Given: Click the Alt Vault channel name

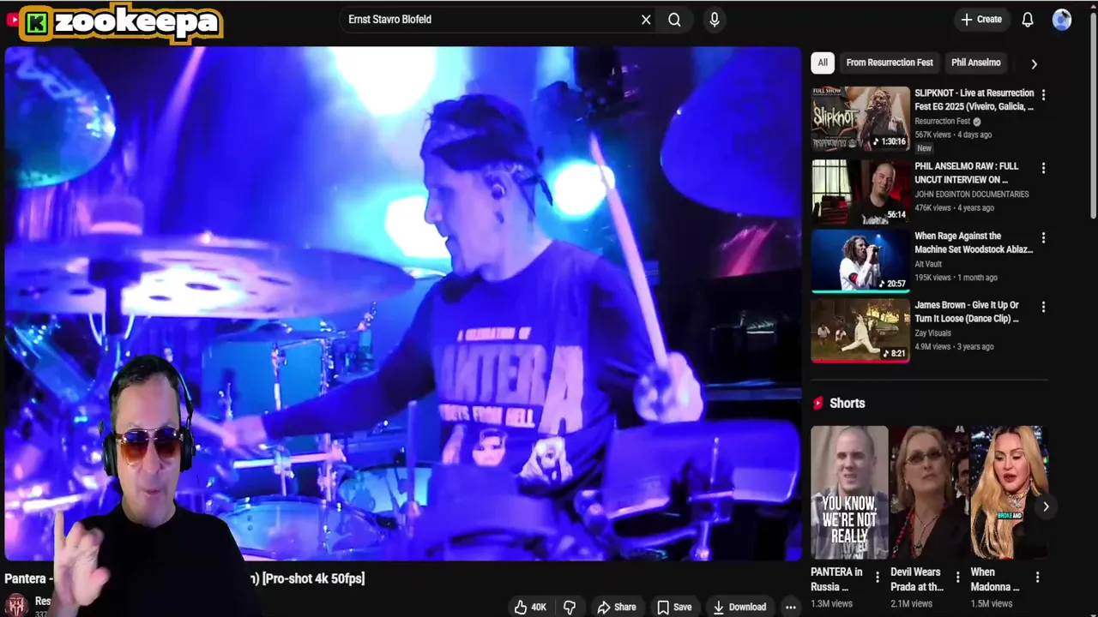Looking at the screenshot, I should (x=928, y=264).
